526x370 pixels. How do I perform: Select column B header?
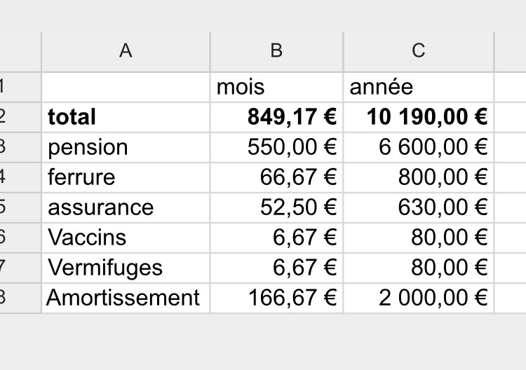tap(276, 52)
